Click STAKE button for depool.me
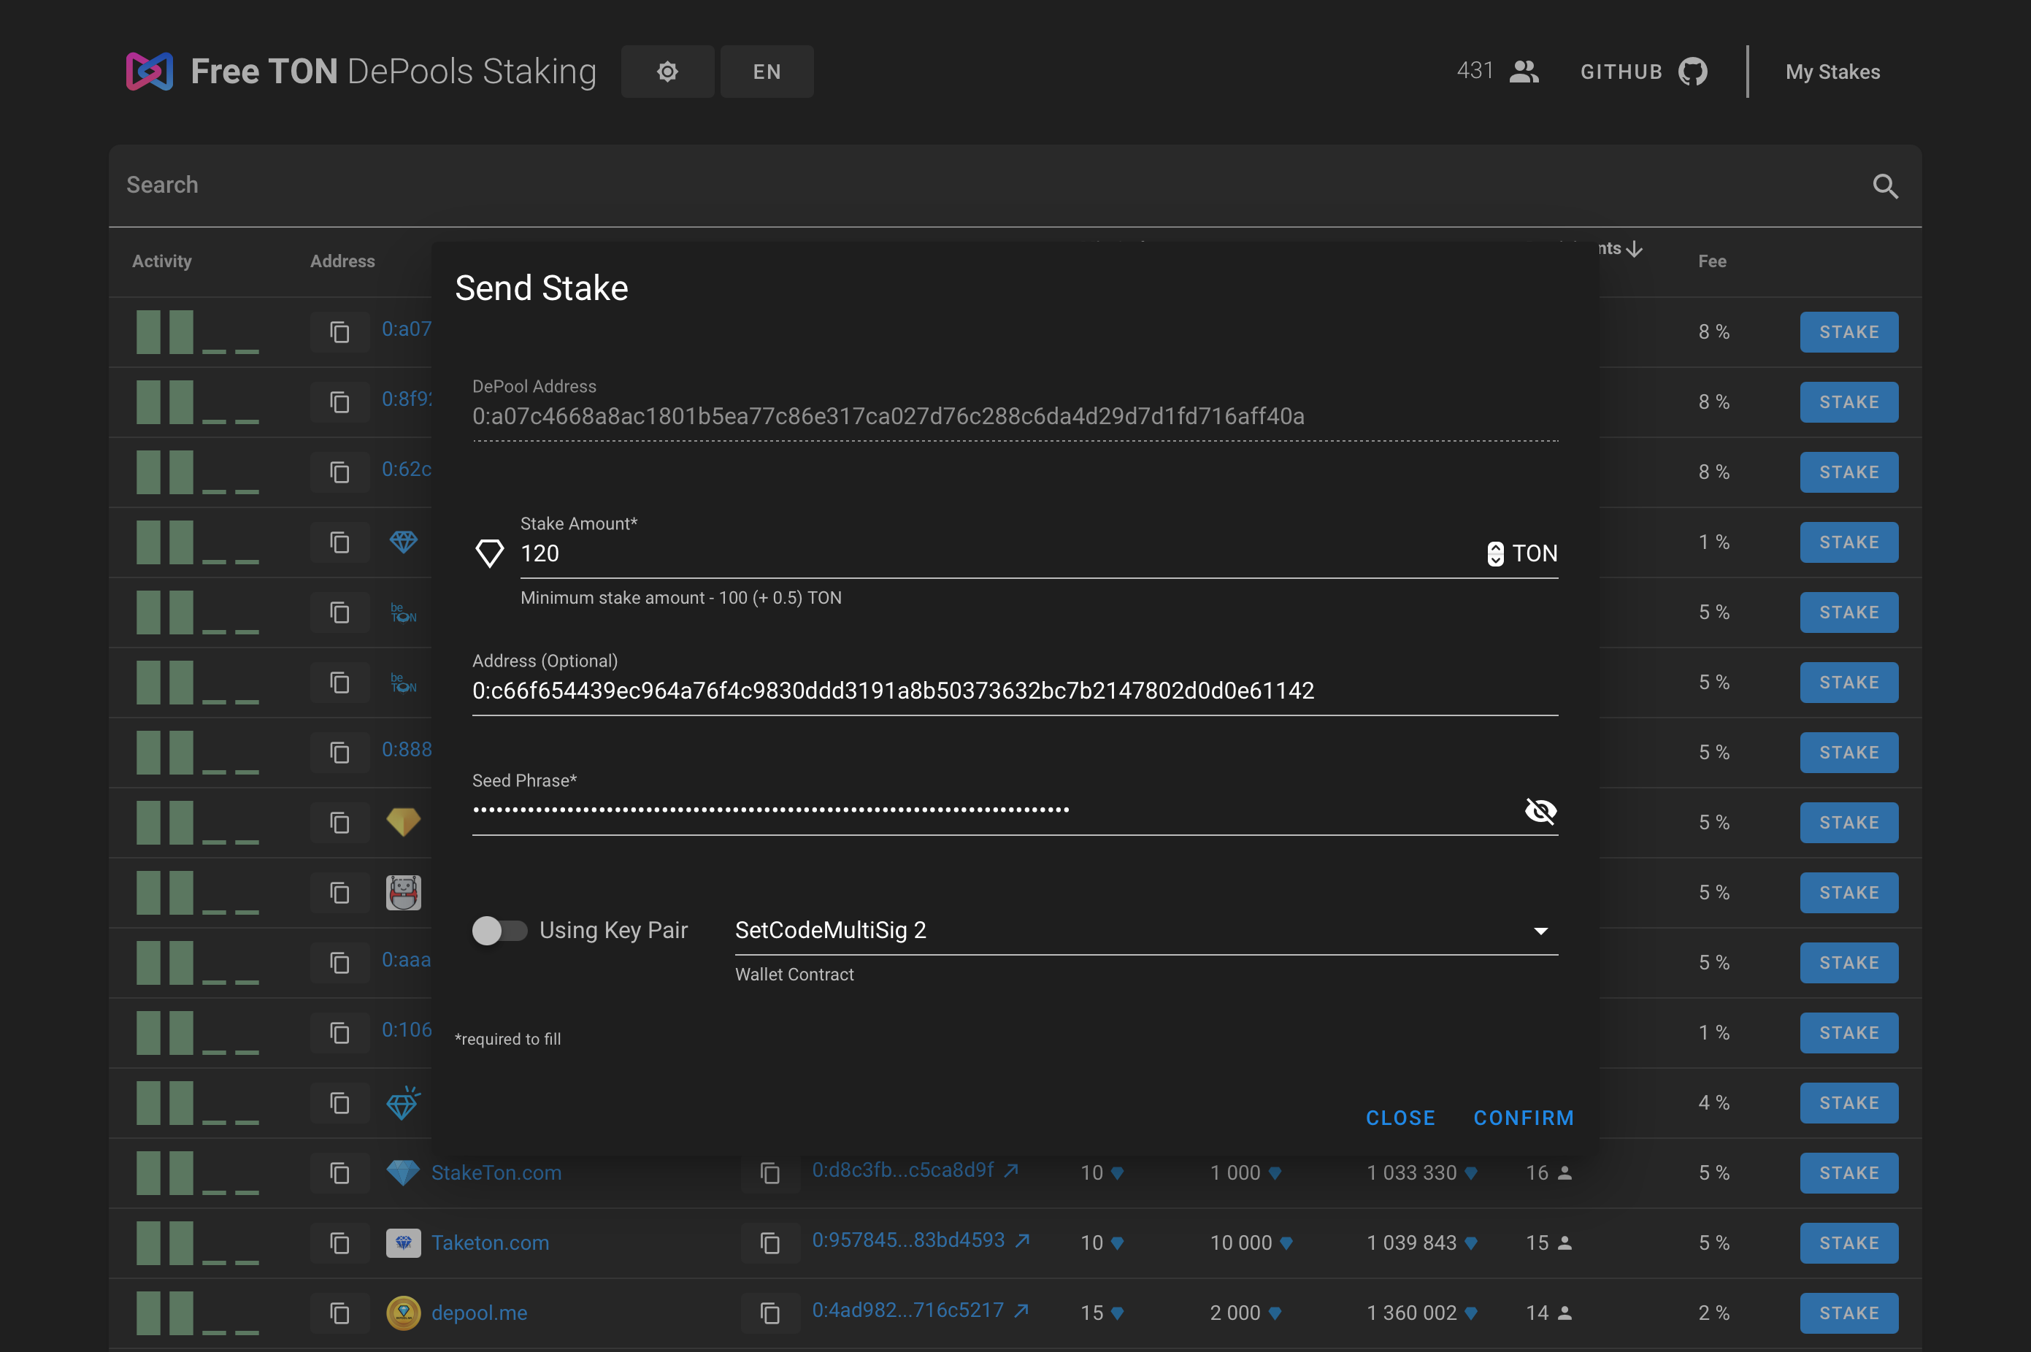Screen dimensions: 2031x1352 pyautogui.click(x=1848, y=1313)
